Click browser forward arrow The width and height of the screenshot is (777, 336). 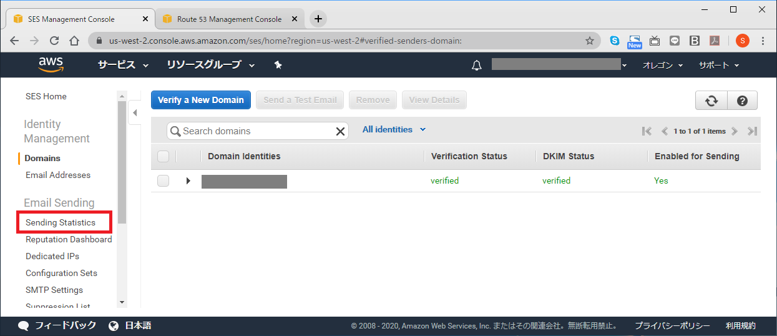(x=34, y=41)
